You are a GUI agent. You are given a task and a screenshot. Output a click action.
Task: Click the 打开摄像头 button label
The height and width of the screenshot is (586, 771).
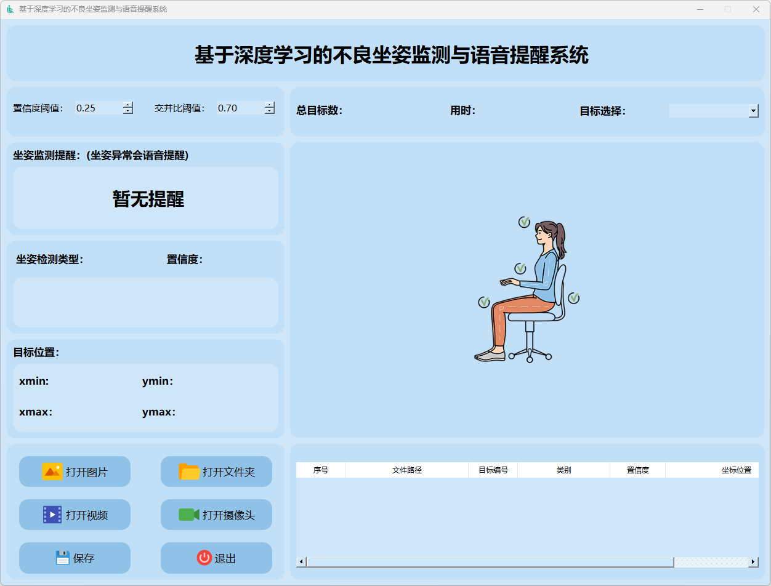[228, 515]
